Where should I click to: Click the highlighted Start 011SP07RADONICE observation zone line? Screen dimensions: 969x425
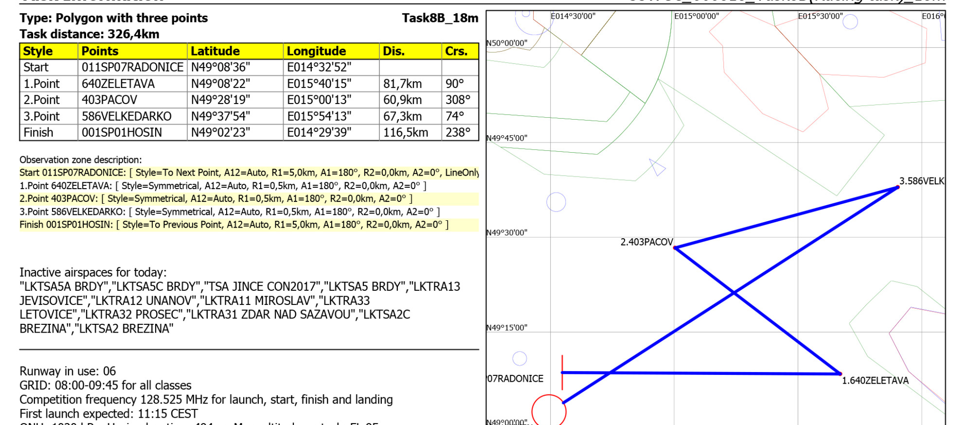[x=249, y=173]
